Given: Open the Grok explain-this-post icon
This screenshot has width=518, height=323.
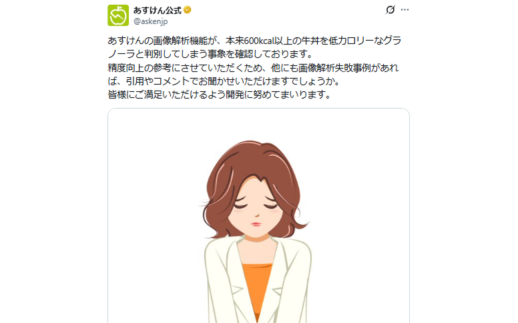Looking at the screenshot, I should click(390, 10).
